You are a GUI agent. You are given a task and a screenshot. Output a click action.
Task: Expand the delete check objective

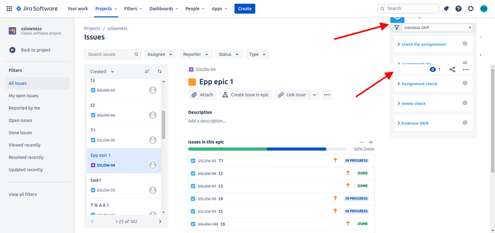point(399,103)
